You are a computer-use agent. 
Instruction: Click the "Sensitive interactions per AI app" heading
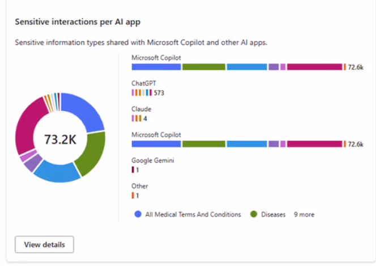78,22
